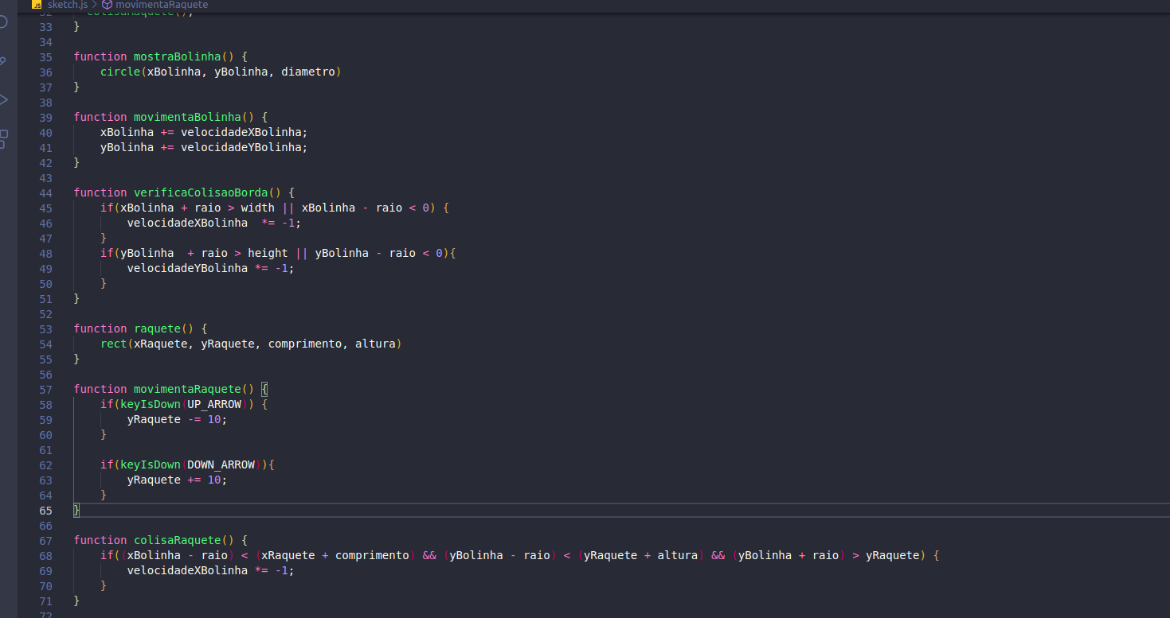Click line number 67 in the gutter
The image size is (1170, 618).
pyautogui.click(x=45, y=540)
